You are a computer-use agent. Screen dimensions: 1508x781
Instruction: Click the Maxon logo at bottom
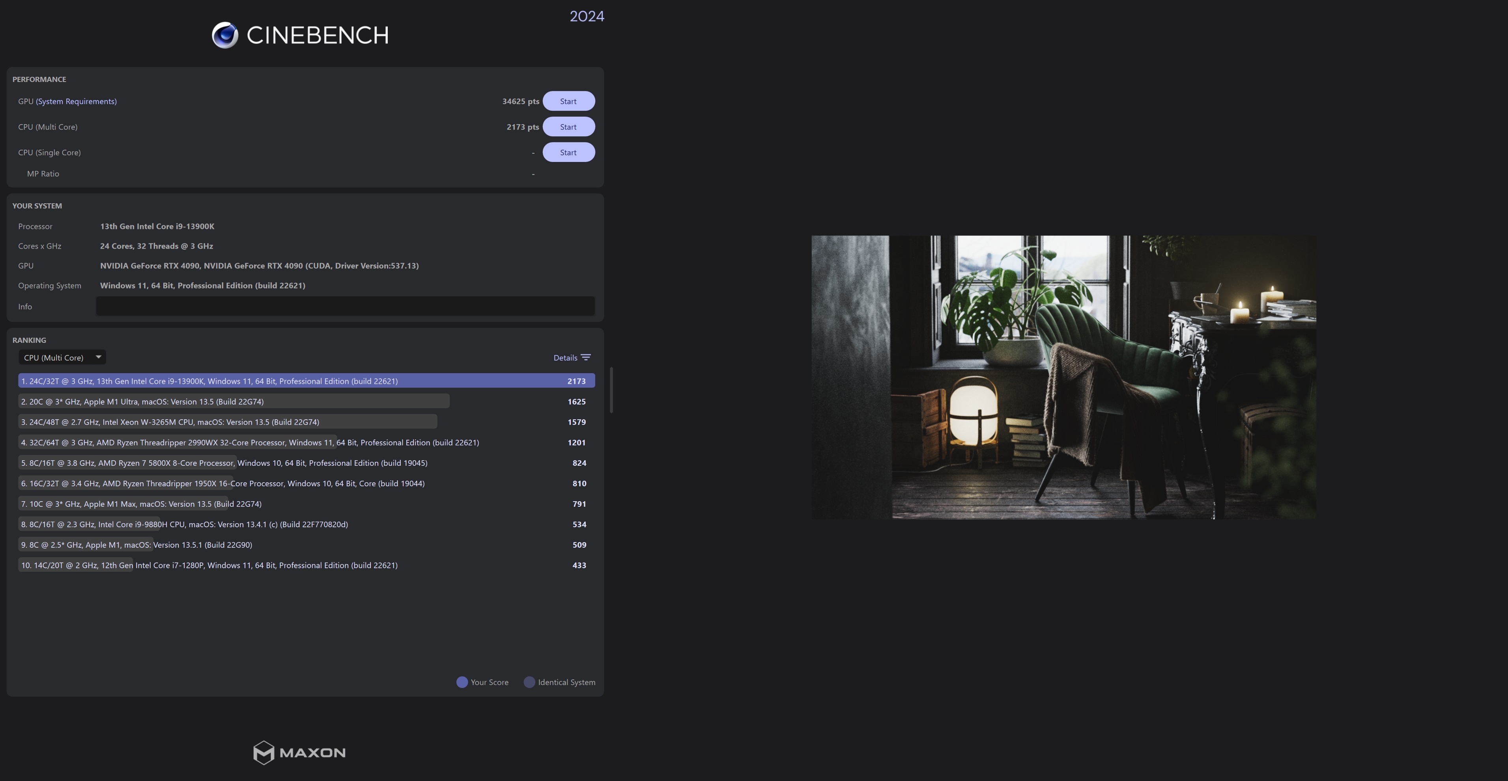pos(299,752)
